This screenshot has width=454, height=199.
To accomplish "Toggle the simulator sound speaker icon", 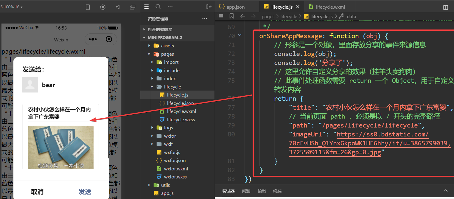I will click(x=118, y=7).
